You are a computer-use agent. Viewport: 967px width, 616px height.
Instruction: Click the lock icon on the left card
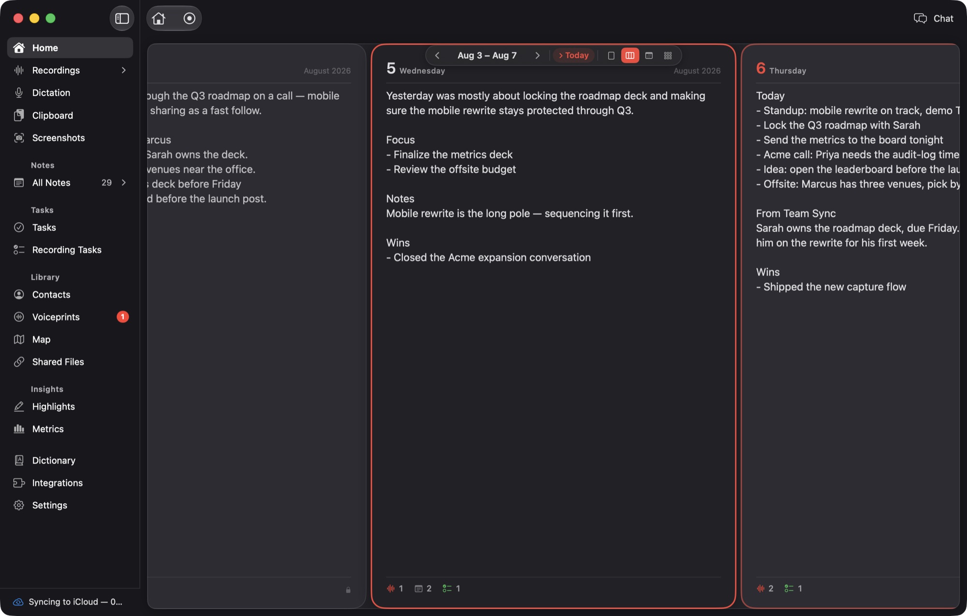(348, 590)
